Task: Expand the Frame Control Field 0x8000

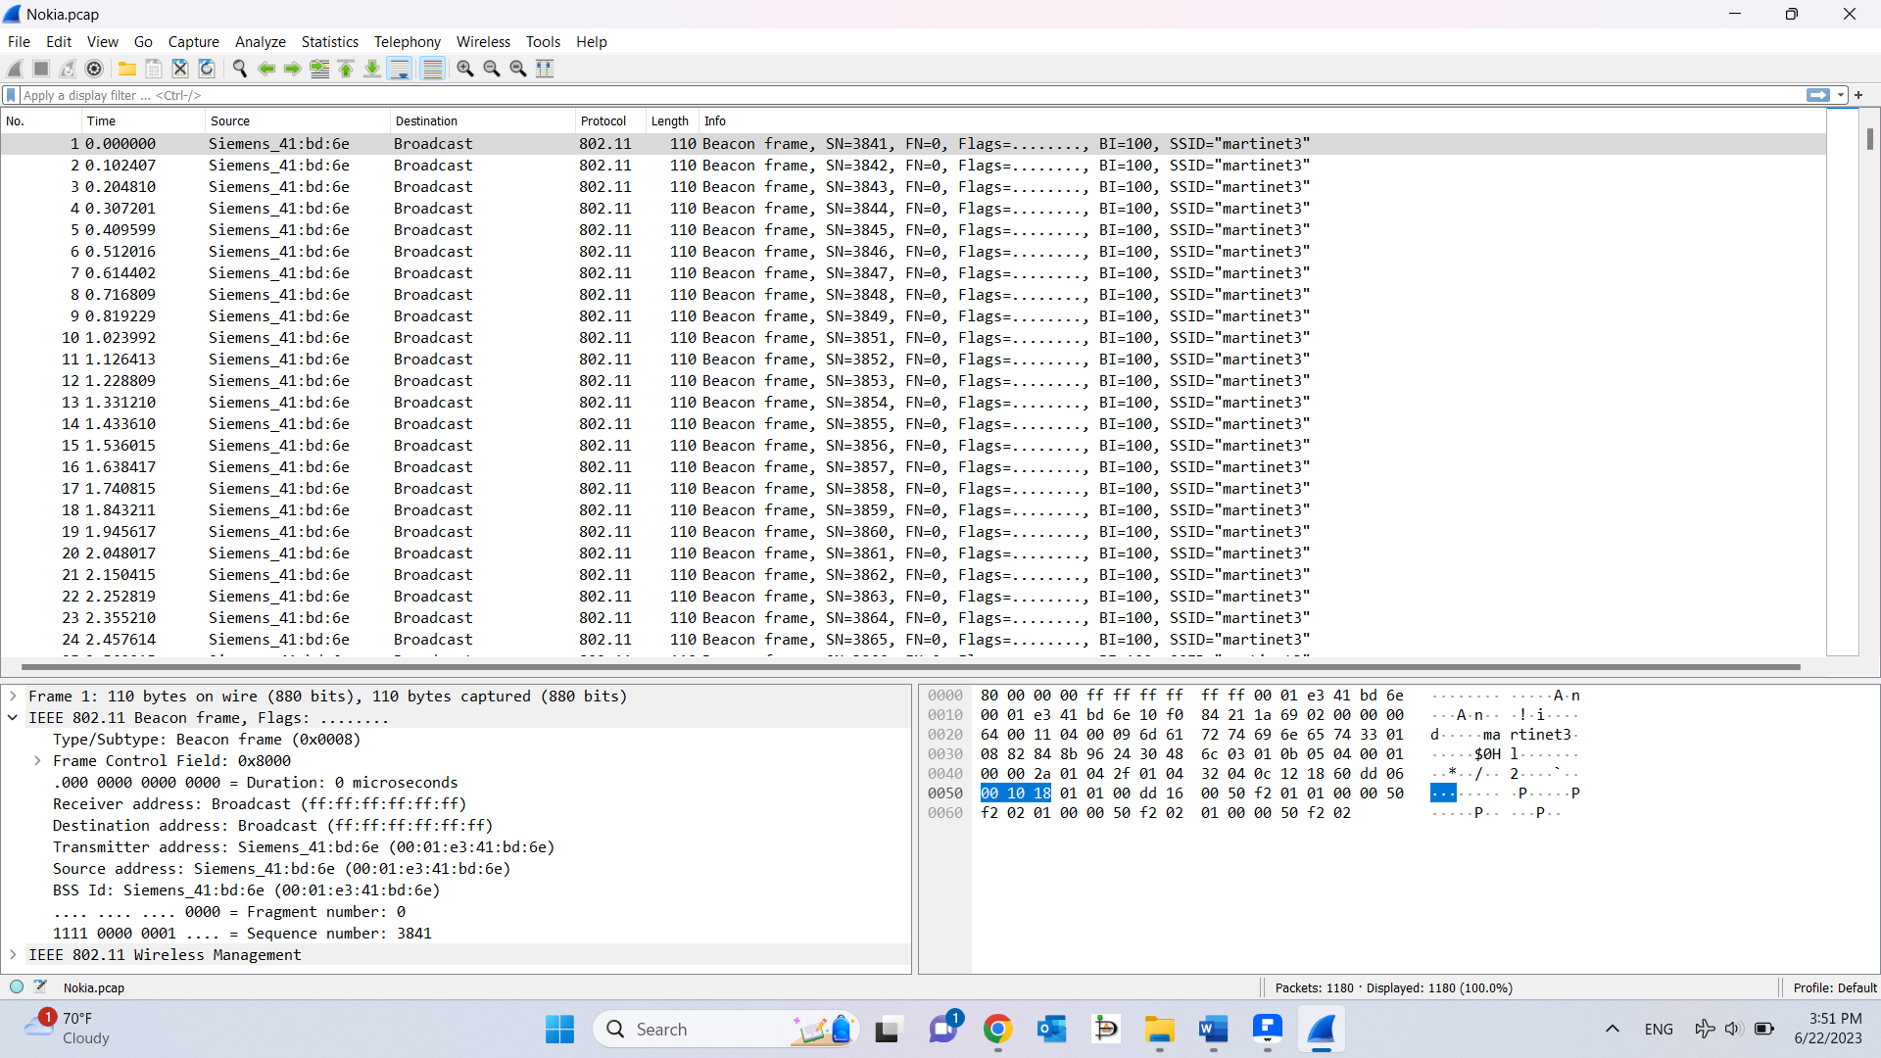Action: pos(37,761)
